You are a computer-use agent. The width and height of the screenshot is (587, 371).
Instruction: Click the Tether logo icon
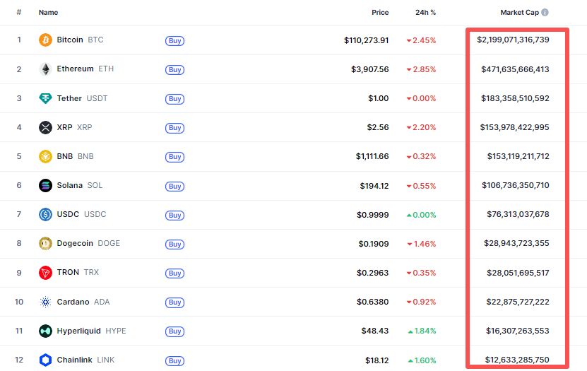click(x=45, y=98)
